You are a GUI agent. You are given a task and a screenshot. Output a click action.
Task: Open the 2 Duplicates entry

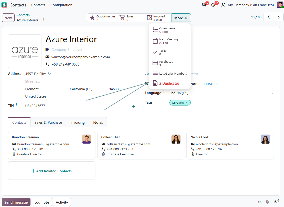tap(170, 84)
